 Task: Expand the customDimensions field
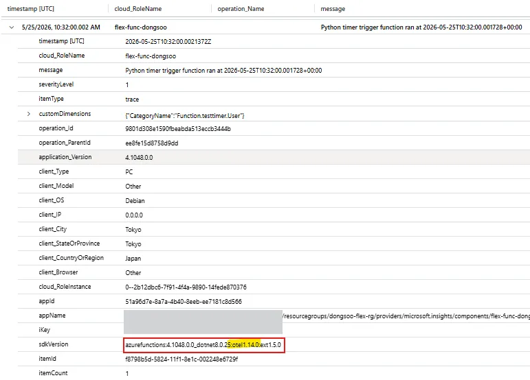pos(29,114)
